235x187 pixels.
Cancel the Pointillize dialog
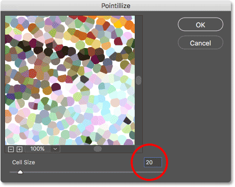(x=201, y=43)
